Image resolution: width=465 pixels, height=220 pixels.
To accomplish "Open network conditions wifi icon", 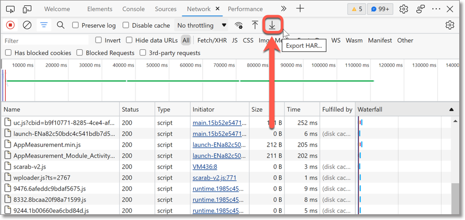I will coord(239,25).
